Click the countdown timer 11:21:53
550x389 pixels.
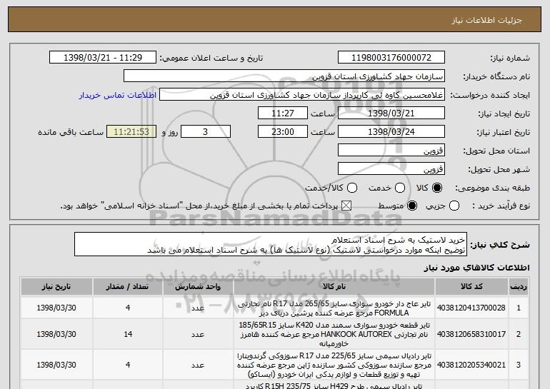tap(131, 132)
